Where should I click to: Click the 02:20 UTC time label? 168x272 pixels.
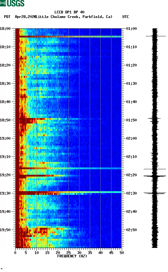click(131, 175)
